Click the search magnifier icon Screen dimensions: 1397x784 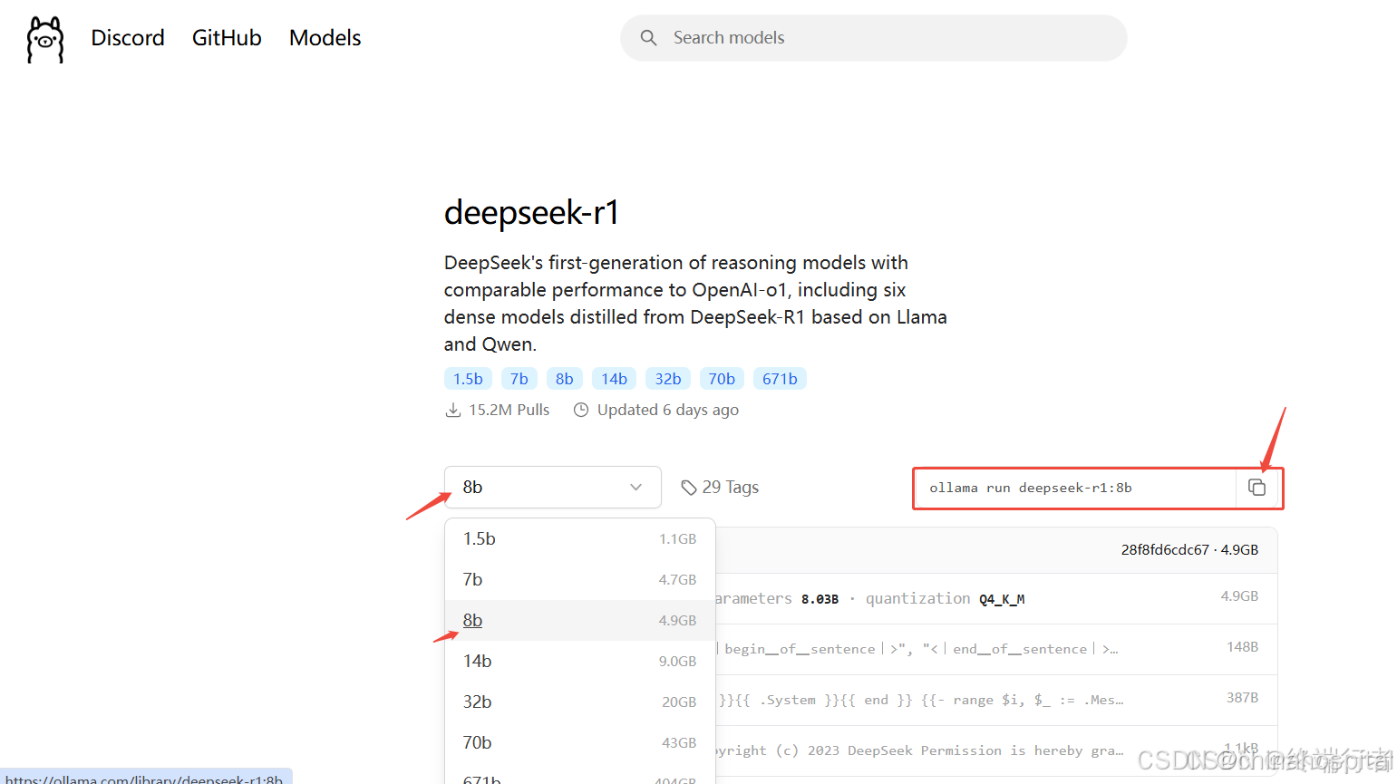(648, 38)
